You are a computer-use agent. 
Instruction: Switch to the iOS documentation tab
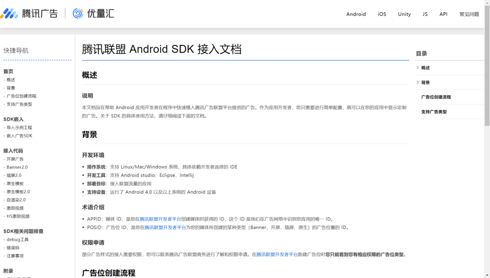pyautogui.click(x=382, y=14)
